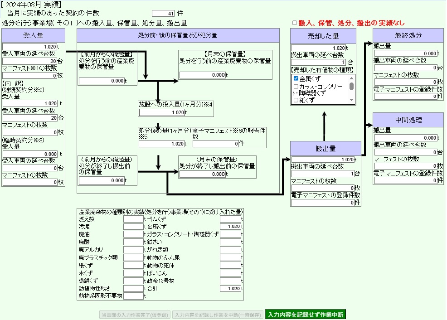Screen dimensions: 447x320
Task: Click the 中間処理 搬出量 field
Action: coord(406,138)
